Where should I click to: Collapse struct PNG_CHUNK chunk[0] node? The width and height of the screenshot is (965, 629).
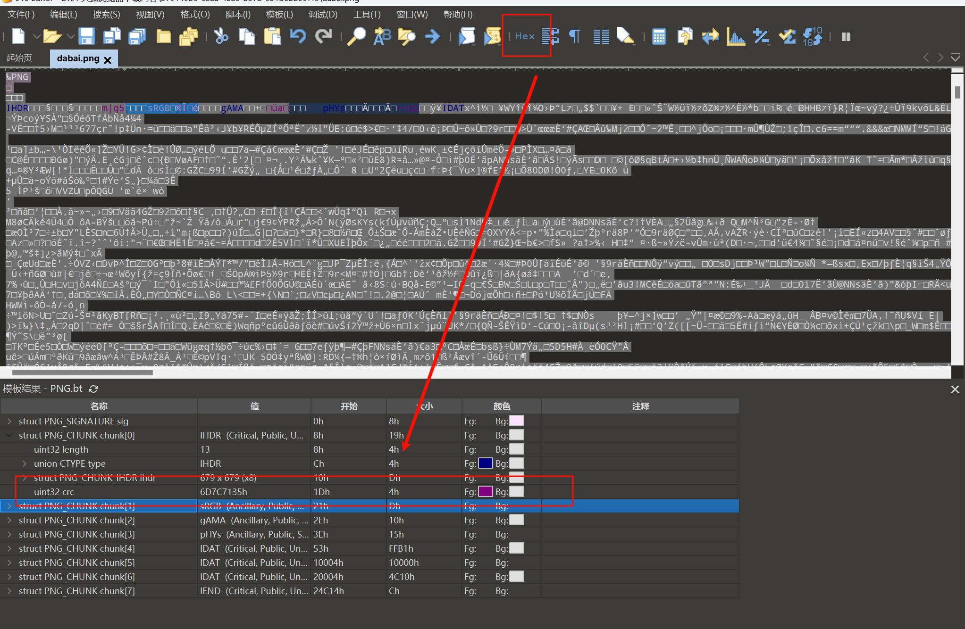(x=9, y=435)
